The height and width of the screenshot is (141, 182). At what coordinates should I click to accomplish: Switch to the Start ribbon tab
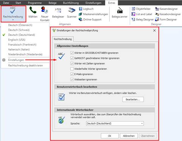tap(18, 3)
